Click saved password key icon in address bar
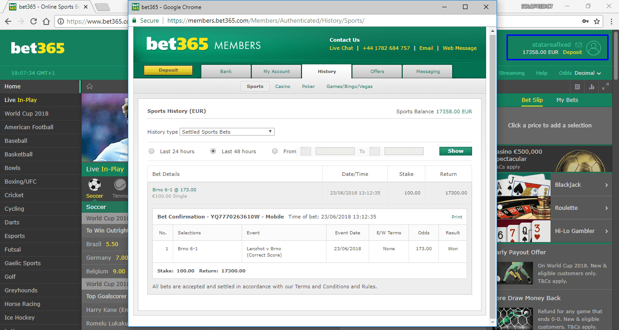 point(586,21)
